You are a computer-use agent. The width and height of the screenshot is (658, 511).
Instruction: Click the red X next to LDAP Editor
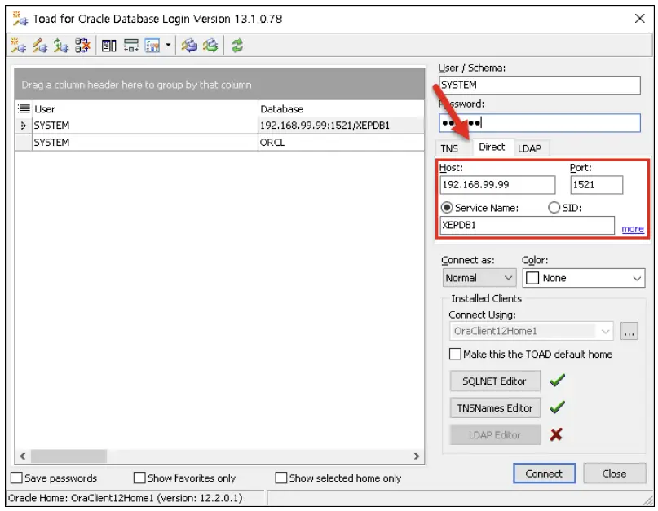[x=556, y=434]
